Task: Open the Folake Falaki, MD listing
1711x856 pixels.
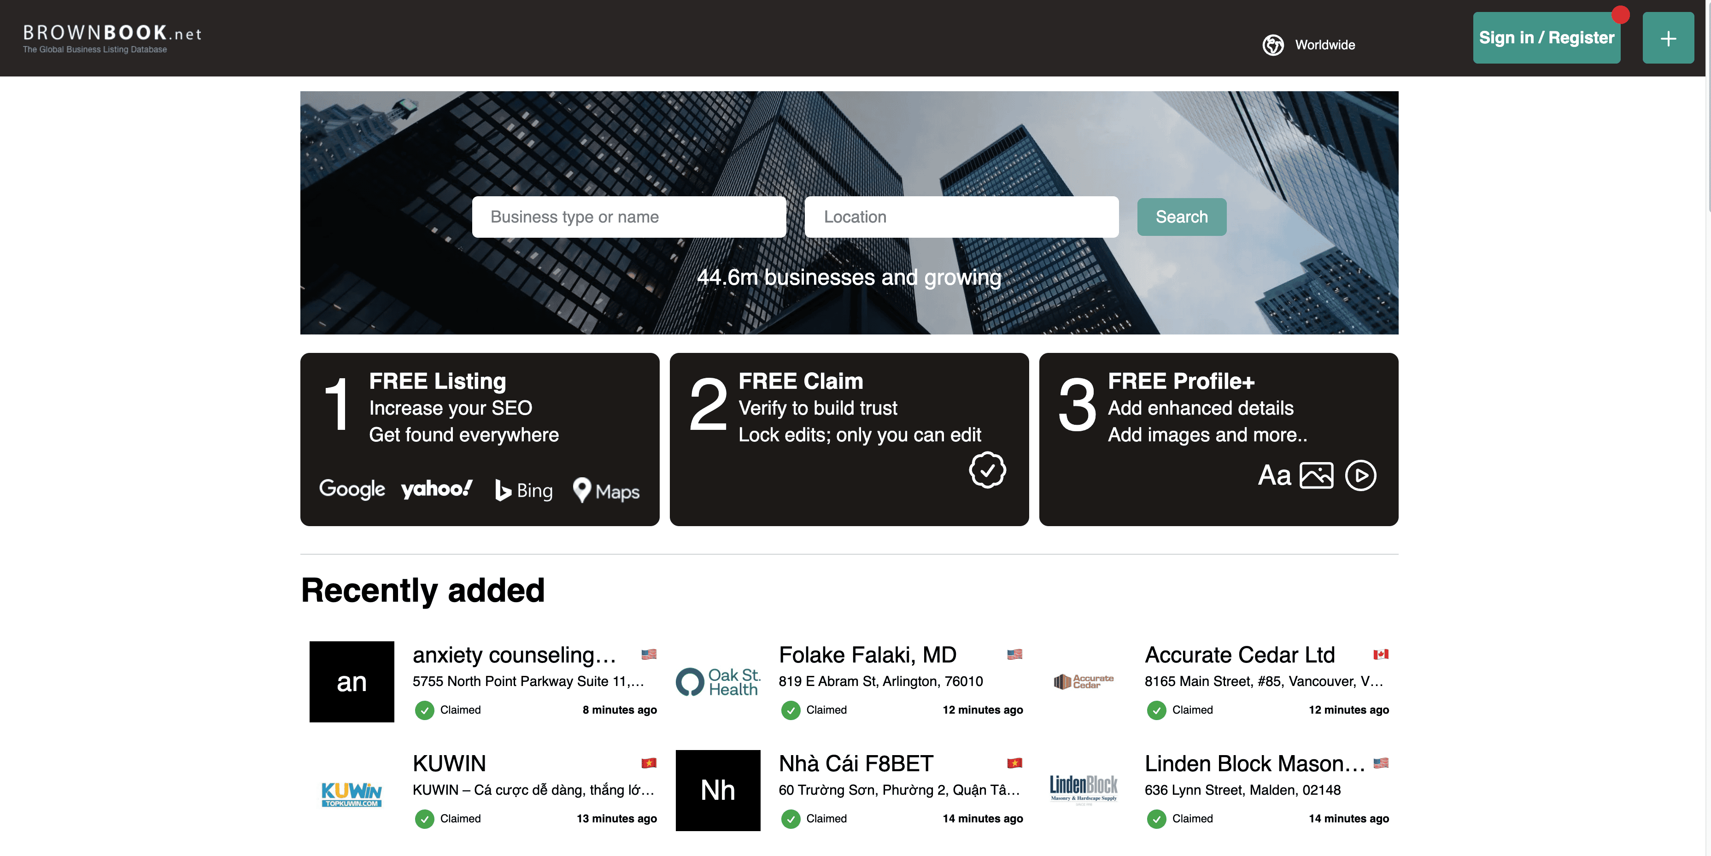Action: tap(867, 655)
